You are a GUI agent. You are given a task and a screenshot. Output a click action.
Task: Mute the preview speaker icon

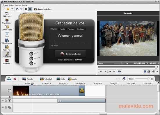click(x=154, y=71)
